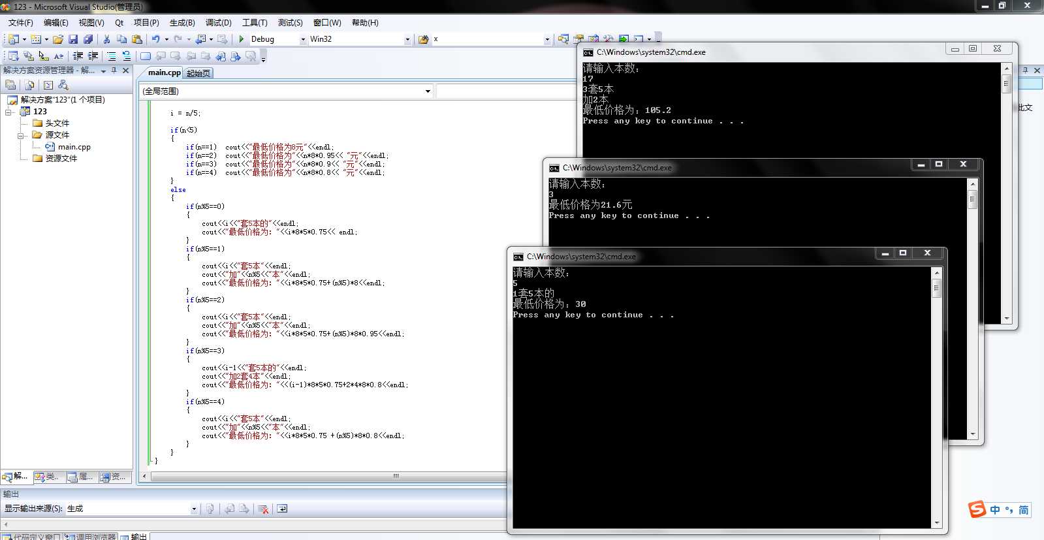Click the Open File folder icon
Image resolution: width=1044 pixels, height=540 pixels.
click(58, 39)
